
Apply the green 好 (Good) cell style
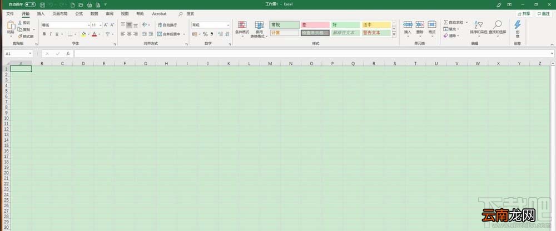click(x=346, y=25)
